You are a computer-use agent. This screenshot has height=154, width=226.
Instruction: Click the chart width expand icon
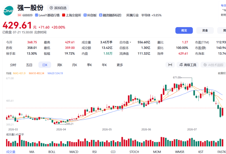tap(170, 65)
